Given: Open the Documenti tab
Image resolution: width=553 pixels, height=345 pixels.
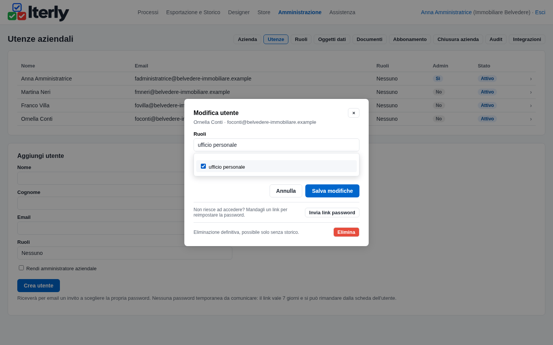Looking at the screenshot, I should 369,39.
